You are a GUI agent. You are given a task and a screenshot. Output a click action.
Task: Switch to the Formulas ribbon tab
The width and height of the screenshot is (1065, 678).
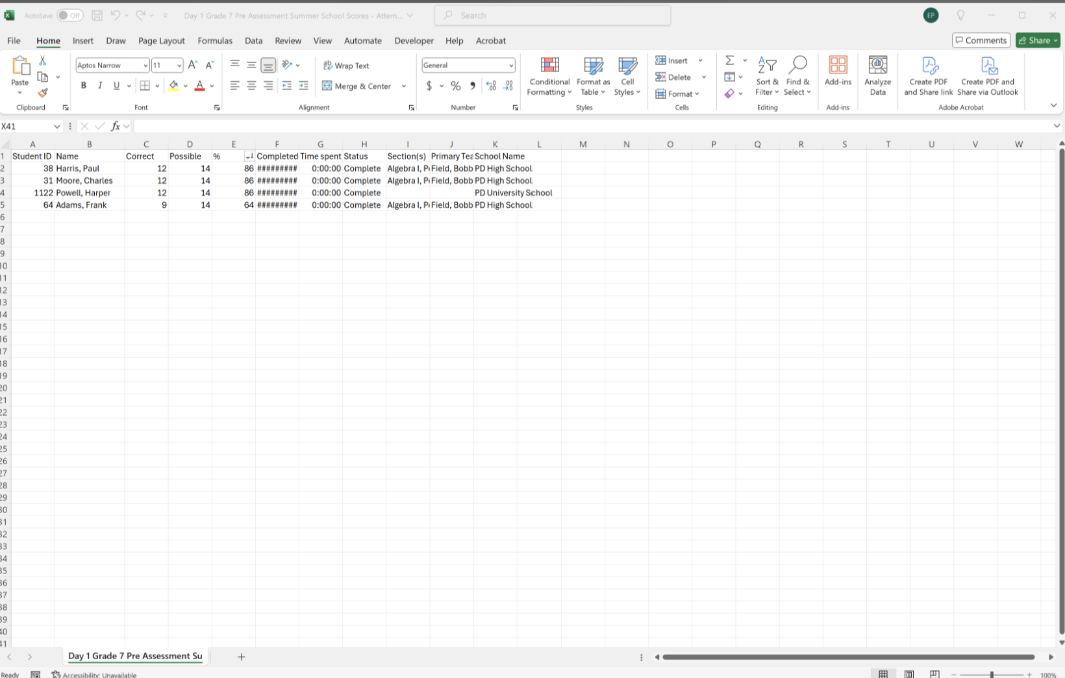coord(215,40)
